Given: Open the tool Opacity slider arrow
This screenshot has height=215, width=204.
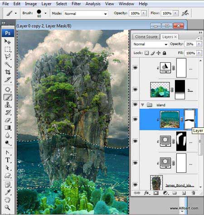Looking at the screenshot, I should 144,13.
